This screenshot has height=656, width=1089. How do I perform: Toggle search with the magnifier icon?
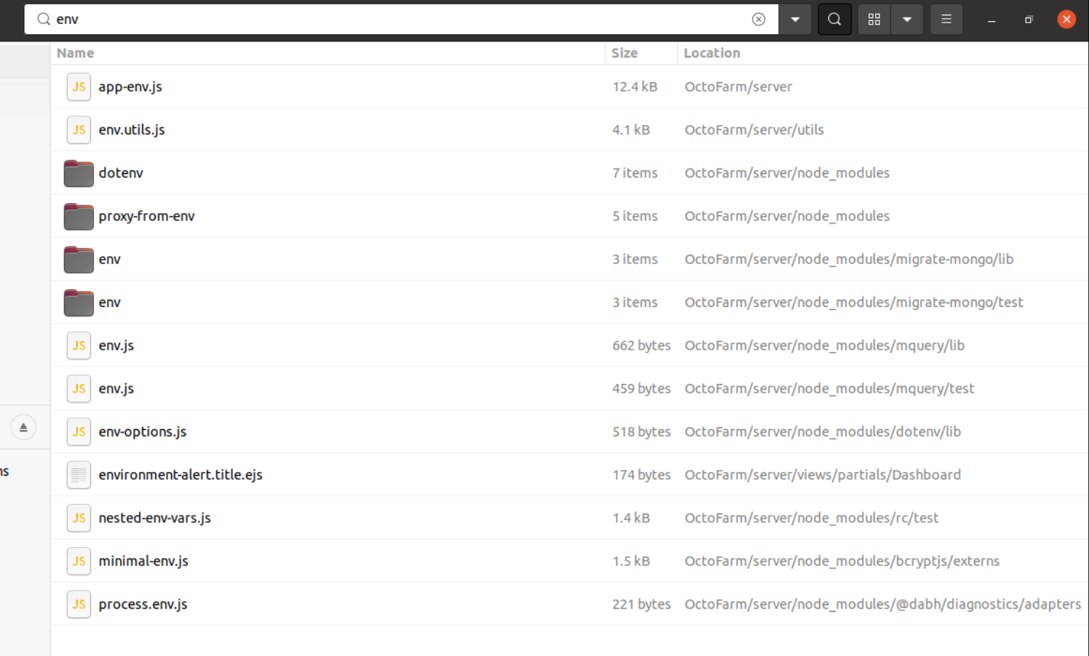click(834, 19)
